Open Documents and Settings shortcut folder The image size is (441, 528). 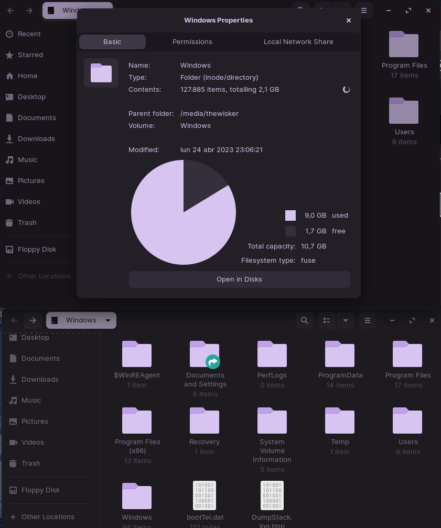tap(205, 369)
